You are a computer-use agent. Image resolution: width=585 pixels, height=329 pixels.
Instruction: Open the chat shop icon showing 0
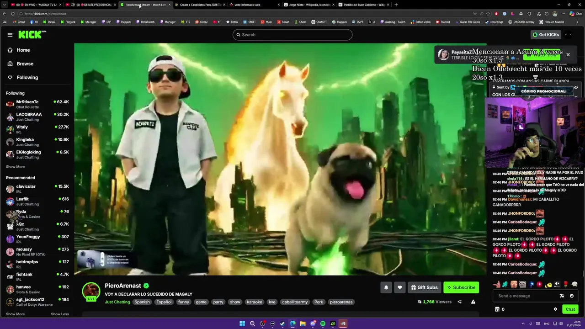[500, 309]
